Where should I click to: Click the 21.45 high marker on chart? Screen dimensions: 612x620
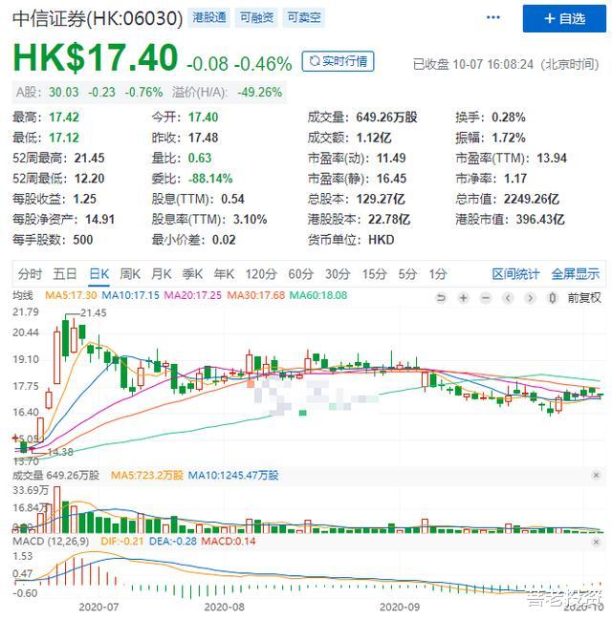point(94,312)
